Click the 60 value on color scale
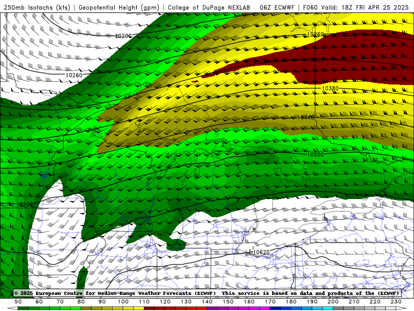 click(x=39, y=302)
